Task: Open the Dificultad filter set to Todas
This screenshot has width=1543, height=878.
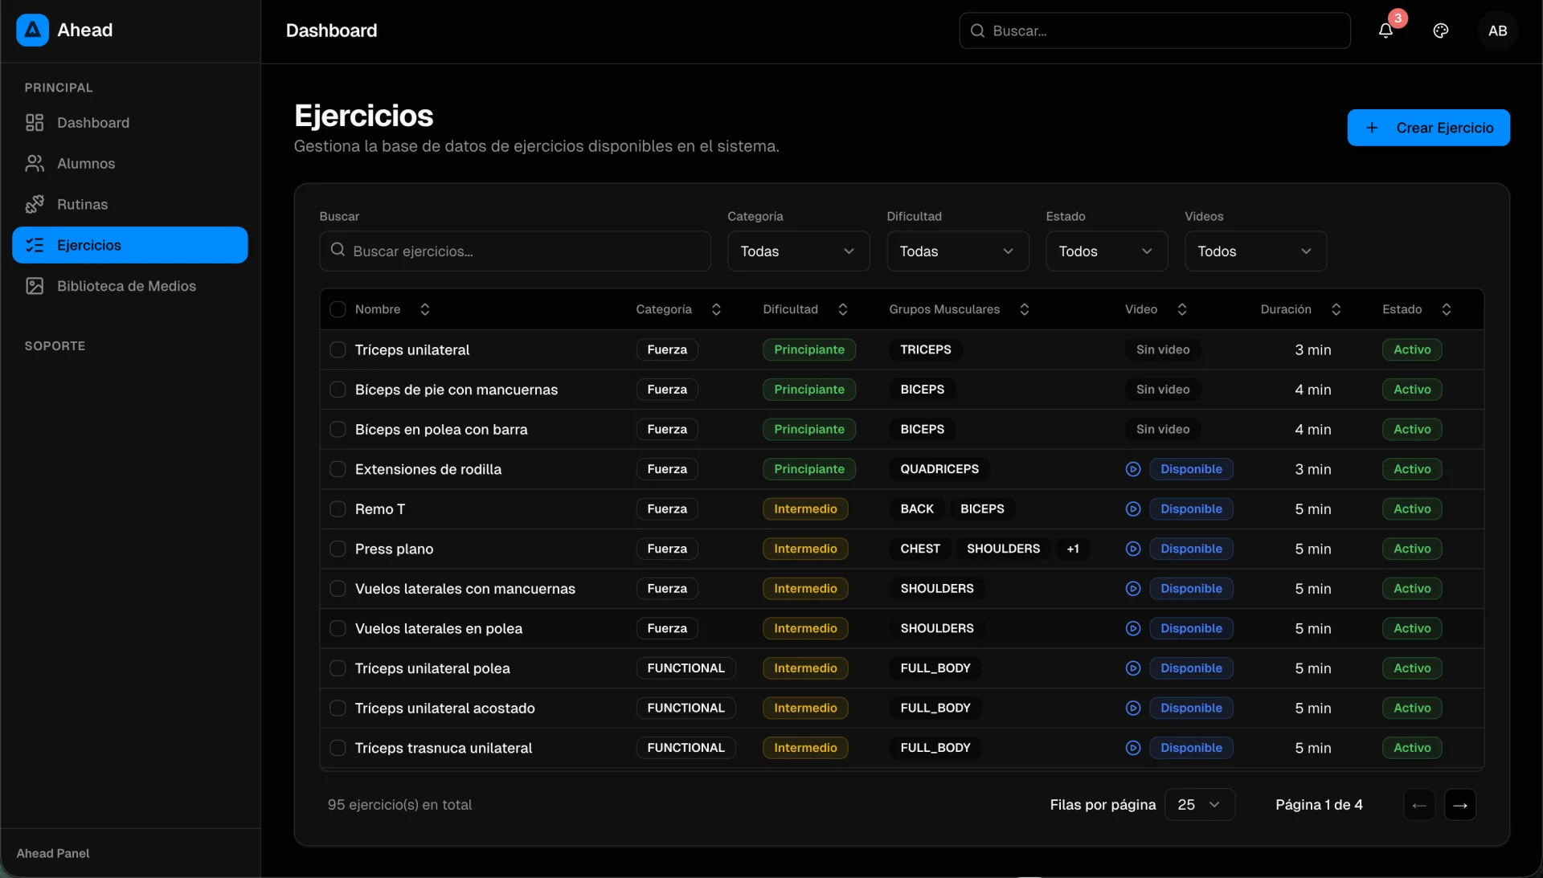Action: tap(957, 251)
